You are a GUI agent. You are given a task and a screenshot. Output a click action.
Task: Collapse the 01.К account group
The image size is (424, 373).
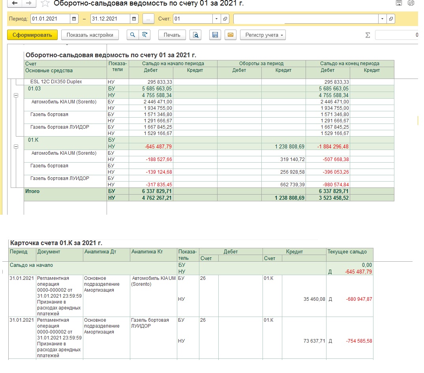click(16, 146)
